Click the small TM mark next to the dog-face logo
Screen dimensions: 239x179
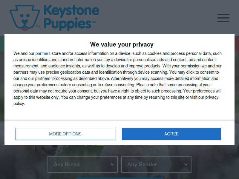point(38,27)
